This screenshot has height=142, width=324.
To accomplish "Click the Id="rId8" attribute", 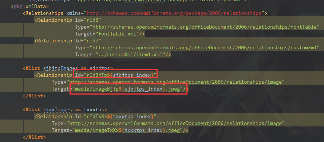I will click(88, 20).
